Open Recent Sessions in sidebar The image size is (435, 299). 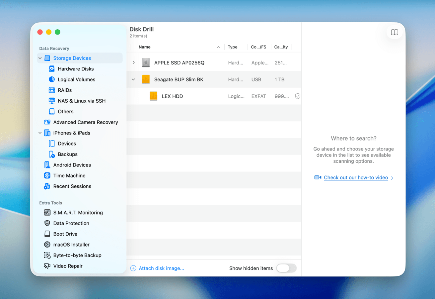click(x=72, y=186)
